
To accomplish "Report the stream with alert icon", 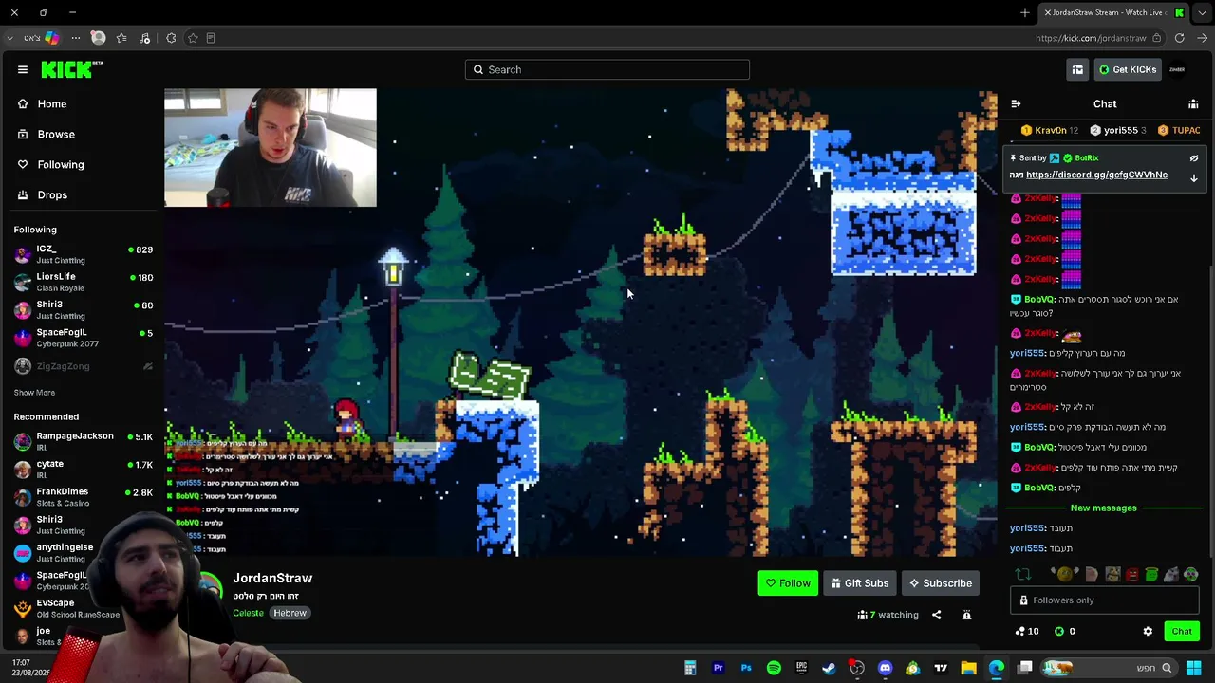I will coord(966,615).
